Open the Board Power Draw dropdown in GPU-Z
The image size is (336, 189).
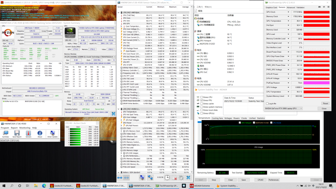pyautogui.click(x=288, y=52)
